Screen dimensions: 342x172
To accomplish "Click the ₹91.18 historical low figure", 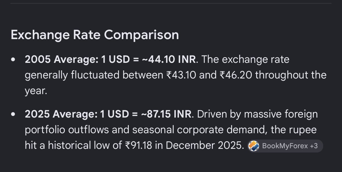I will [138, 145].
